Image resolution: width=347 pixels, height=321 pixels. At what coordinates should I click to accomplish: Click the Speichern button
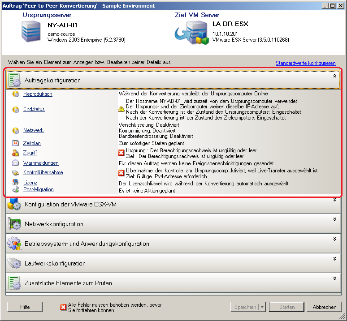click(x=245, y=307)
